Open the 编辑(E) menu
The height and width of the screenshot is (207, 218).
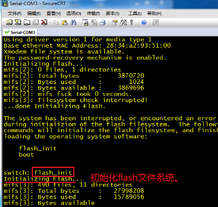34,14
